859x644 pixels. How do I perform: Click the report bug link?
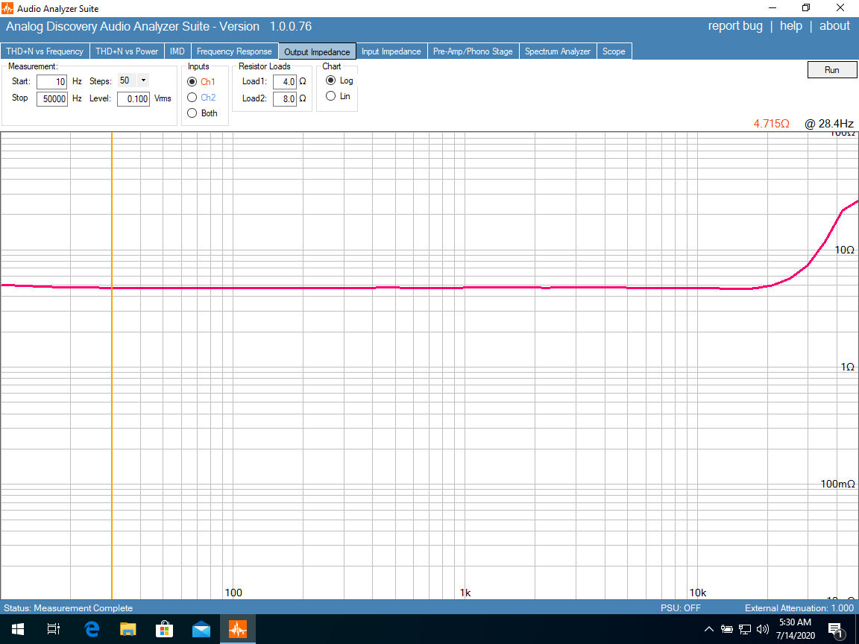735,26
